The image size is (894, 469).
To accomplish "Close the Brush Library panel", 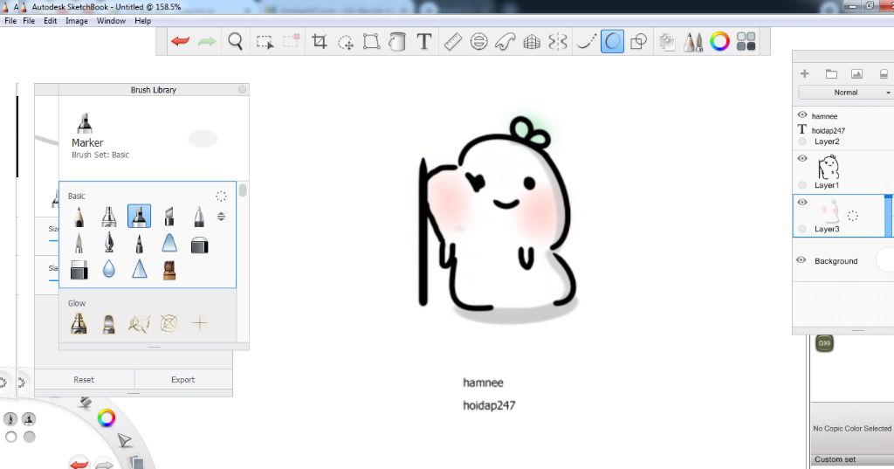I will [x=243, y=90].
